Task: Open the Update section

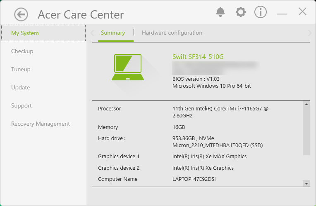Action: 21,88
